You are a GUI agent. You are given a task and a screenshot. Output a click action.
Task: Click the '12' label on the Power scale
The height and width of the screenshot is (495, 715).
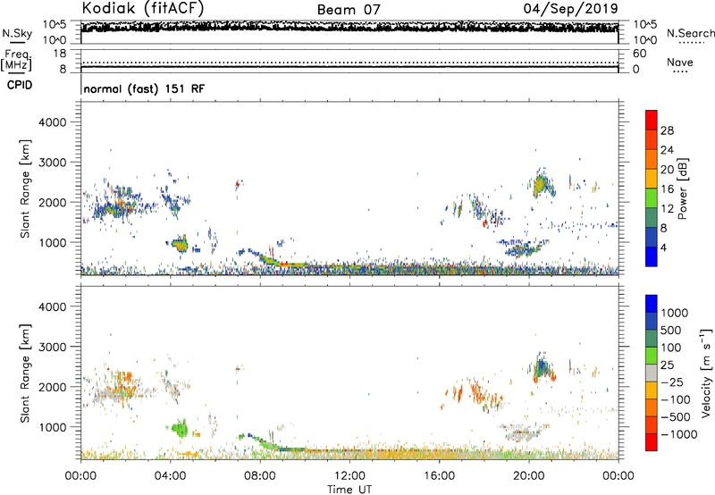667,209
